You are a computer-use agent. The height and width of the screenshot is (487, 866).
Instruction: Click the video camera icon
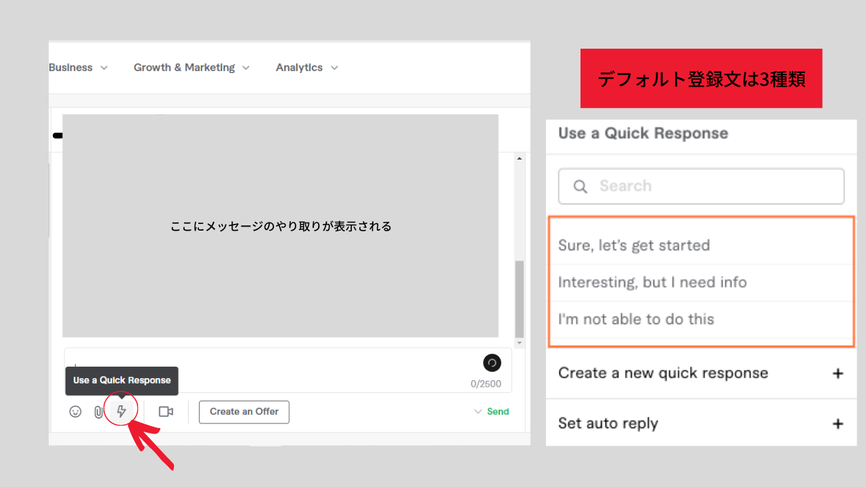coord(166,411)
